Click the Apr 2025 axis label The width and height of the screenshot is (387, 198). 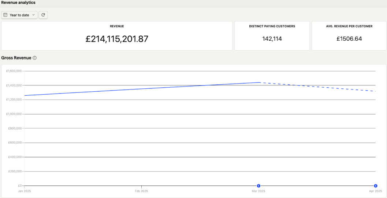pyautogui.click(x=375, y=191)
